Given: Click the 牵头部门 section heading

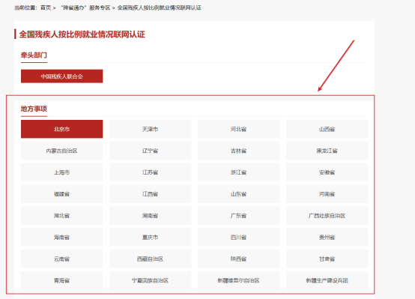Looking at the screenshot, I should 34,55.
